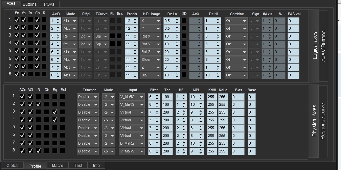Open the Input dropdown showing D_MaRS
The height and width of the screenshot is (170, 341).
click(x=132, y=143)
